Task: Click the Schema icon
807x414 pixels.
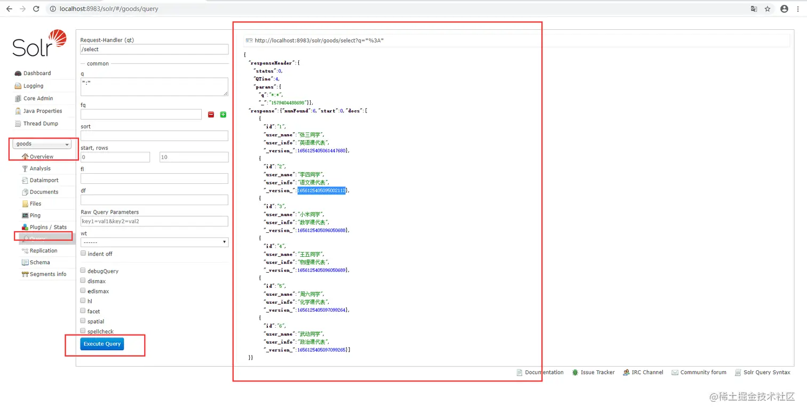Action: (x=25, y=262)
